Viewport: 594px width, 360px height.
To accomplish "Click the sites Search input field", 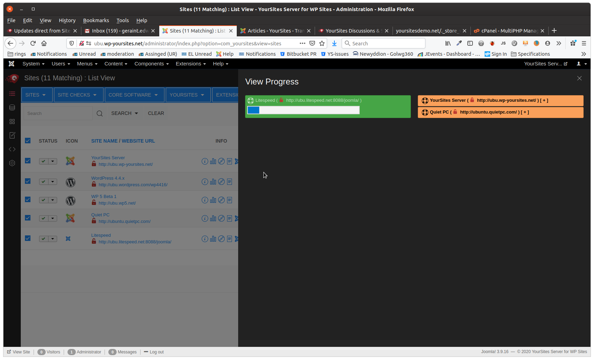I will tap(58, 114).
